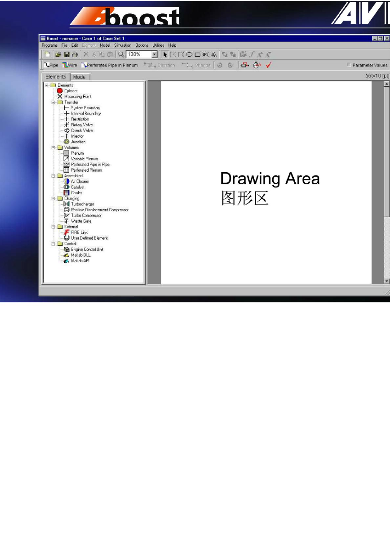Select the Plenum square icon
This screenshot has width=390, height=552.
coord(66,153)
